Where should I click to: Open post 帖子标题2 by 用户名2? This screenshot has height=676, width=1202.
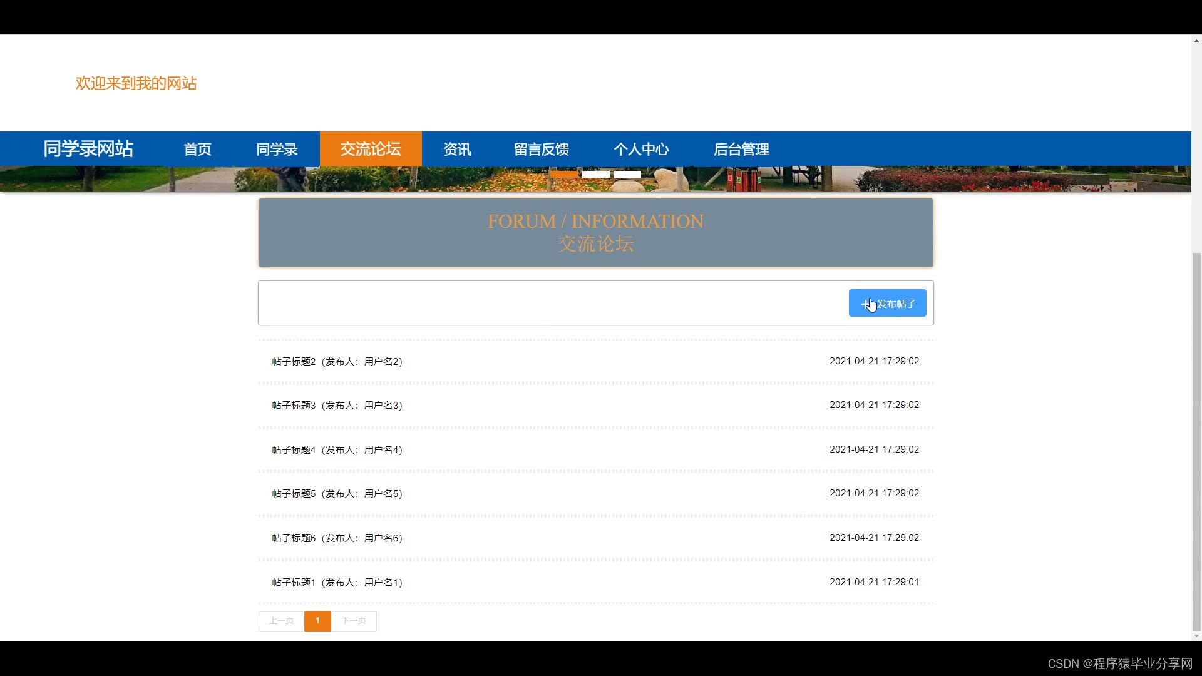(337, 362)
